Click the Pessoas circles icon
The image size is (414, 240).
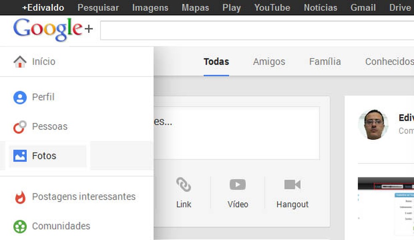pyautogui.click(x=20, y=127)
